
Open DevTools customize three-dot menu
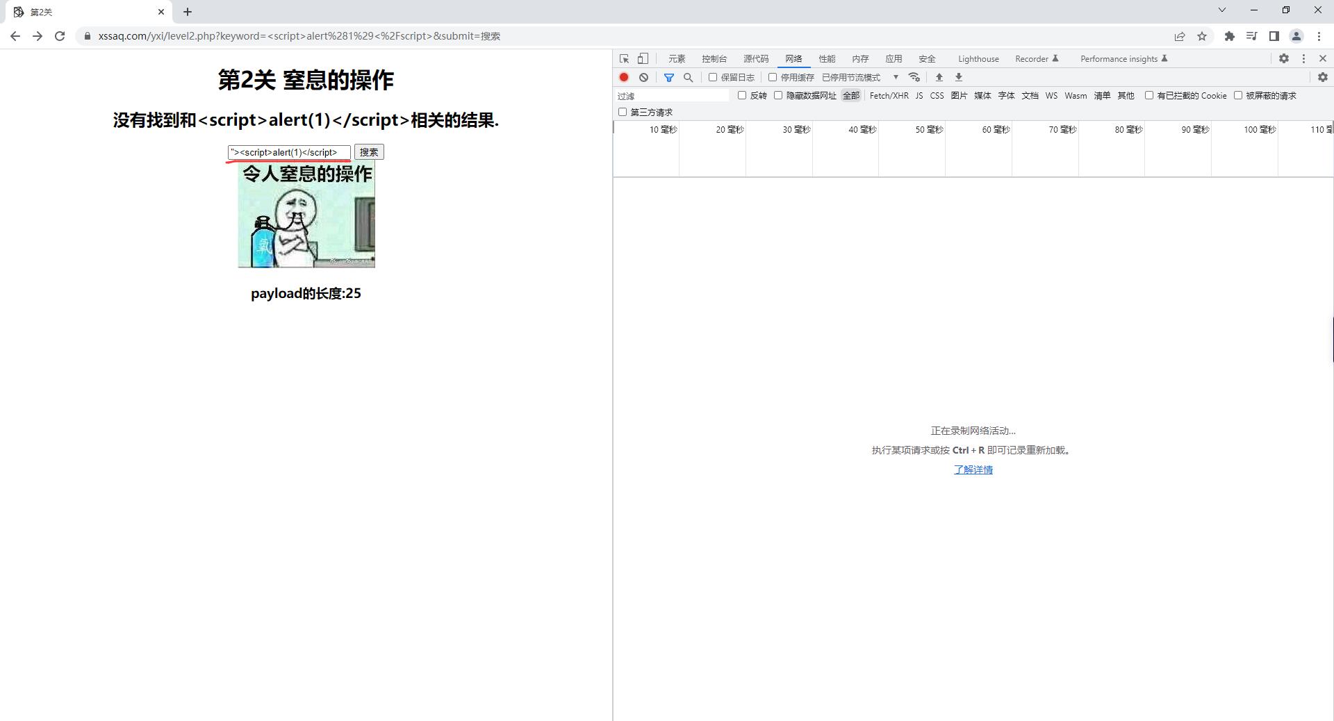(1303, 59)
